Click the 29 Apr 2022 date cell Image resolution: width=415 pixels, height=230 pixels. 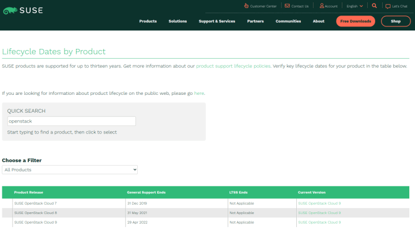coord(137,223)
